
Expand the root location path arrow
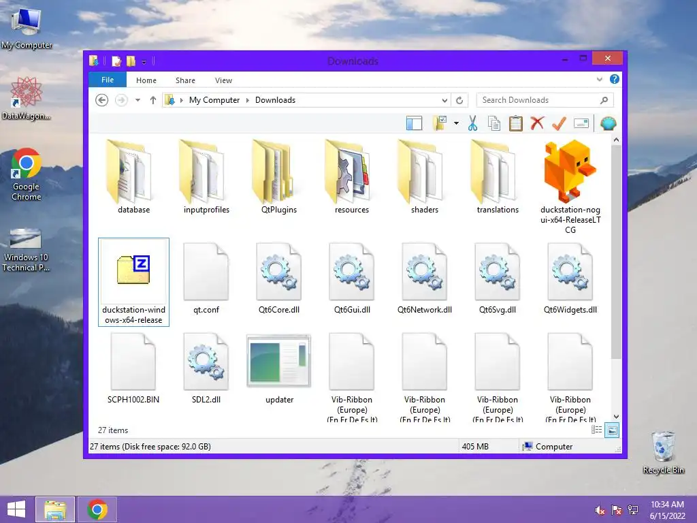181,100
